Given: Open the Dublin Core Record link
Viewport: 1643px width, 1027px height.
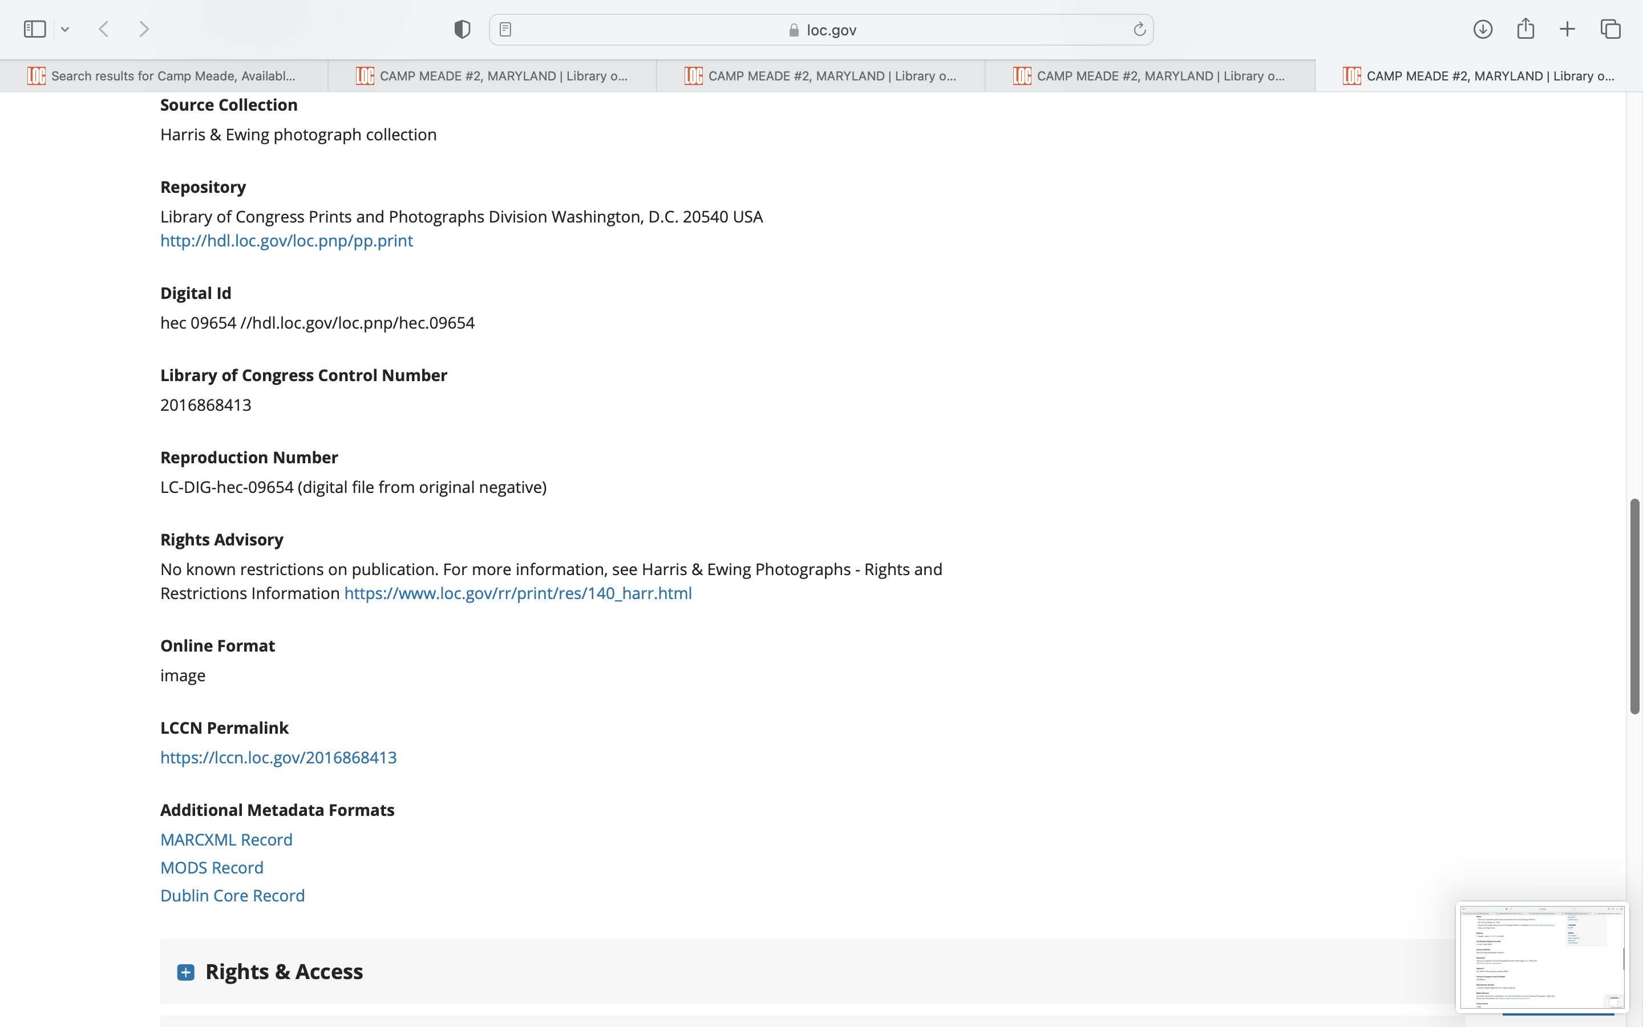Looking at the screenshot, I should tap(232, 895).
